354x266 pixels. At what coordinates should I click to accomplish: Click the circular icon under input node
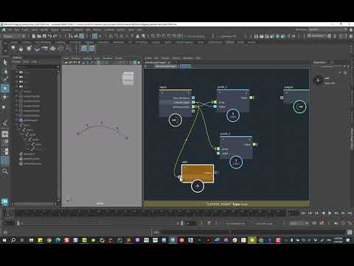175,120
